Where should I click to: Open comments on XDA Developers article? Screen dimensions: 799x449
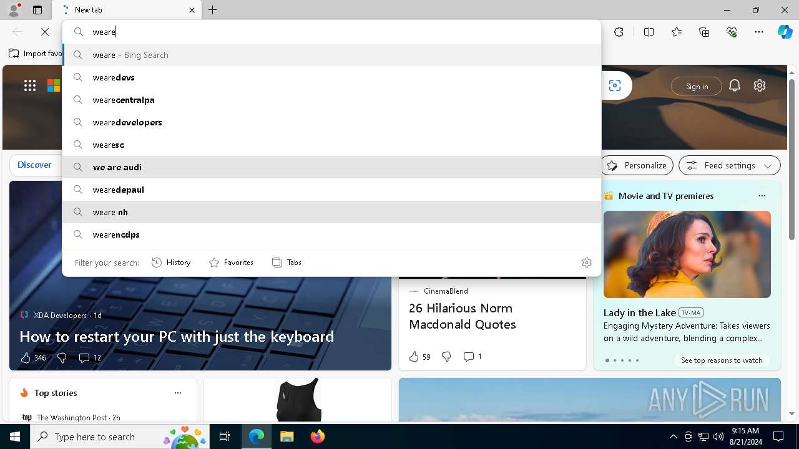tap(89, 357)
